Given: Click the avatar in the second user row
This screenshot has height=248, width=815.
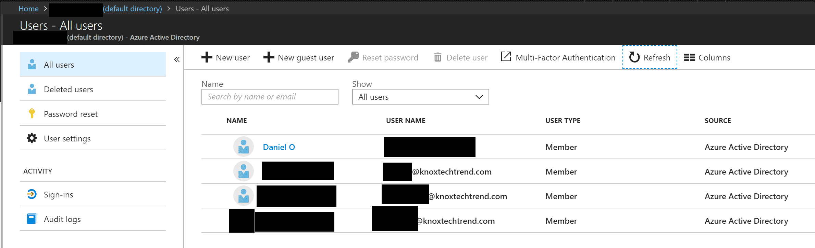Looking at the screenshot, I should click(244, 171).
